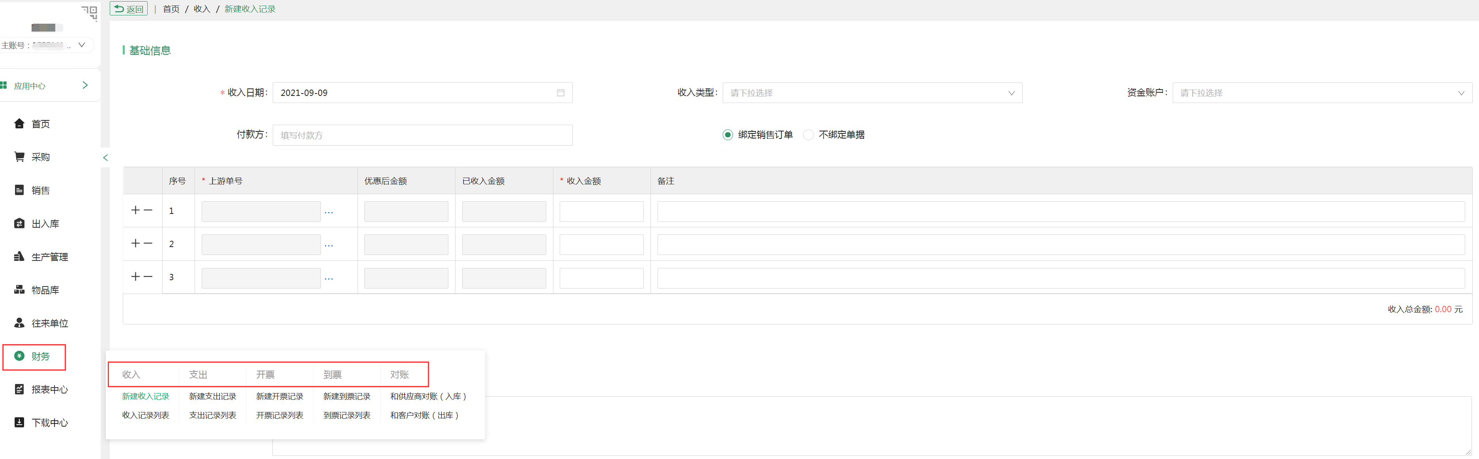
Task: Click the 备注 input in row 3
Action: [x=1061, y=278]
